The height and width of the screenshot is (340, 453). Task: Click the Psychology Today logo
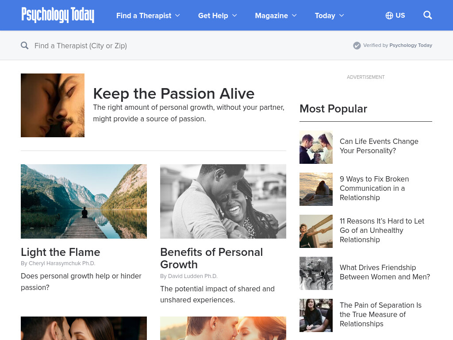(x=58, y=15)
